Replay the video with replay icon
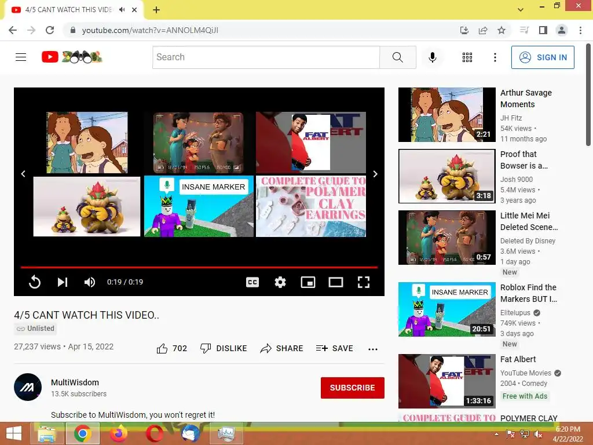593x445 pixels. (x=34, y=282)
